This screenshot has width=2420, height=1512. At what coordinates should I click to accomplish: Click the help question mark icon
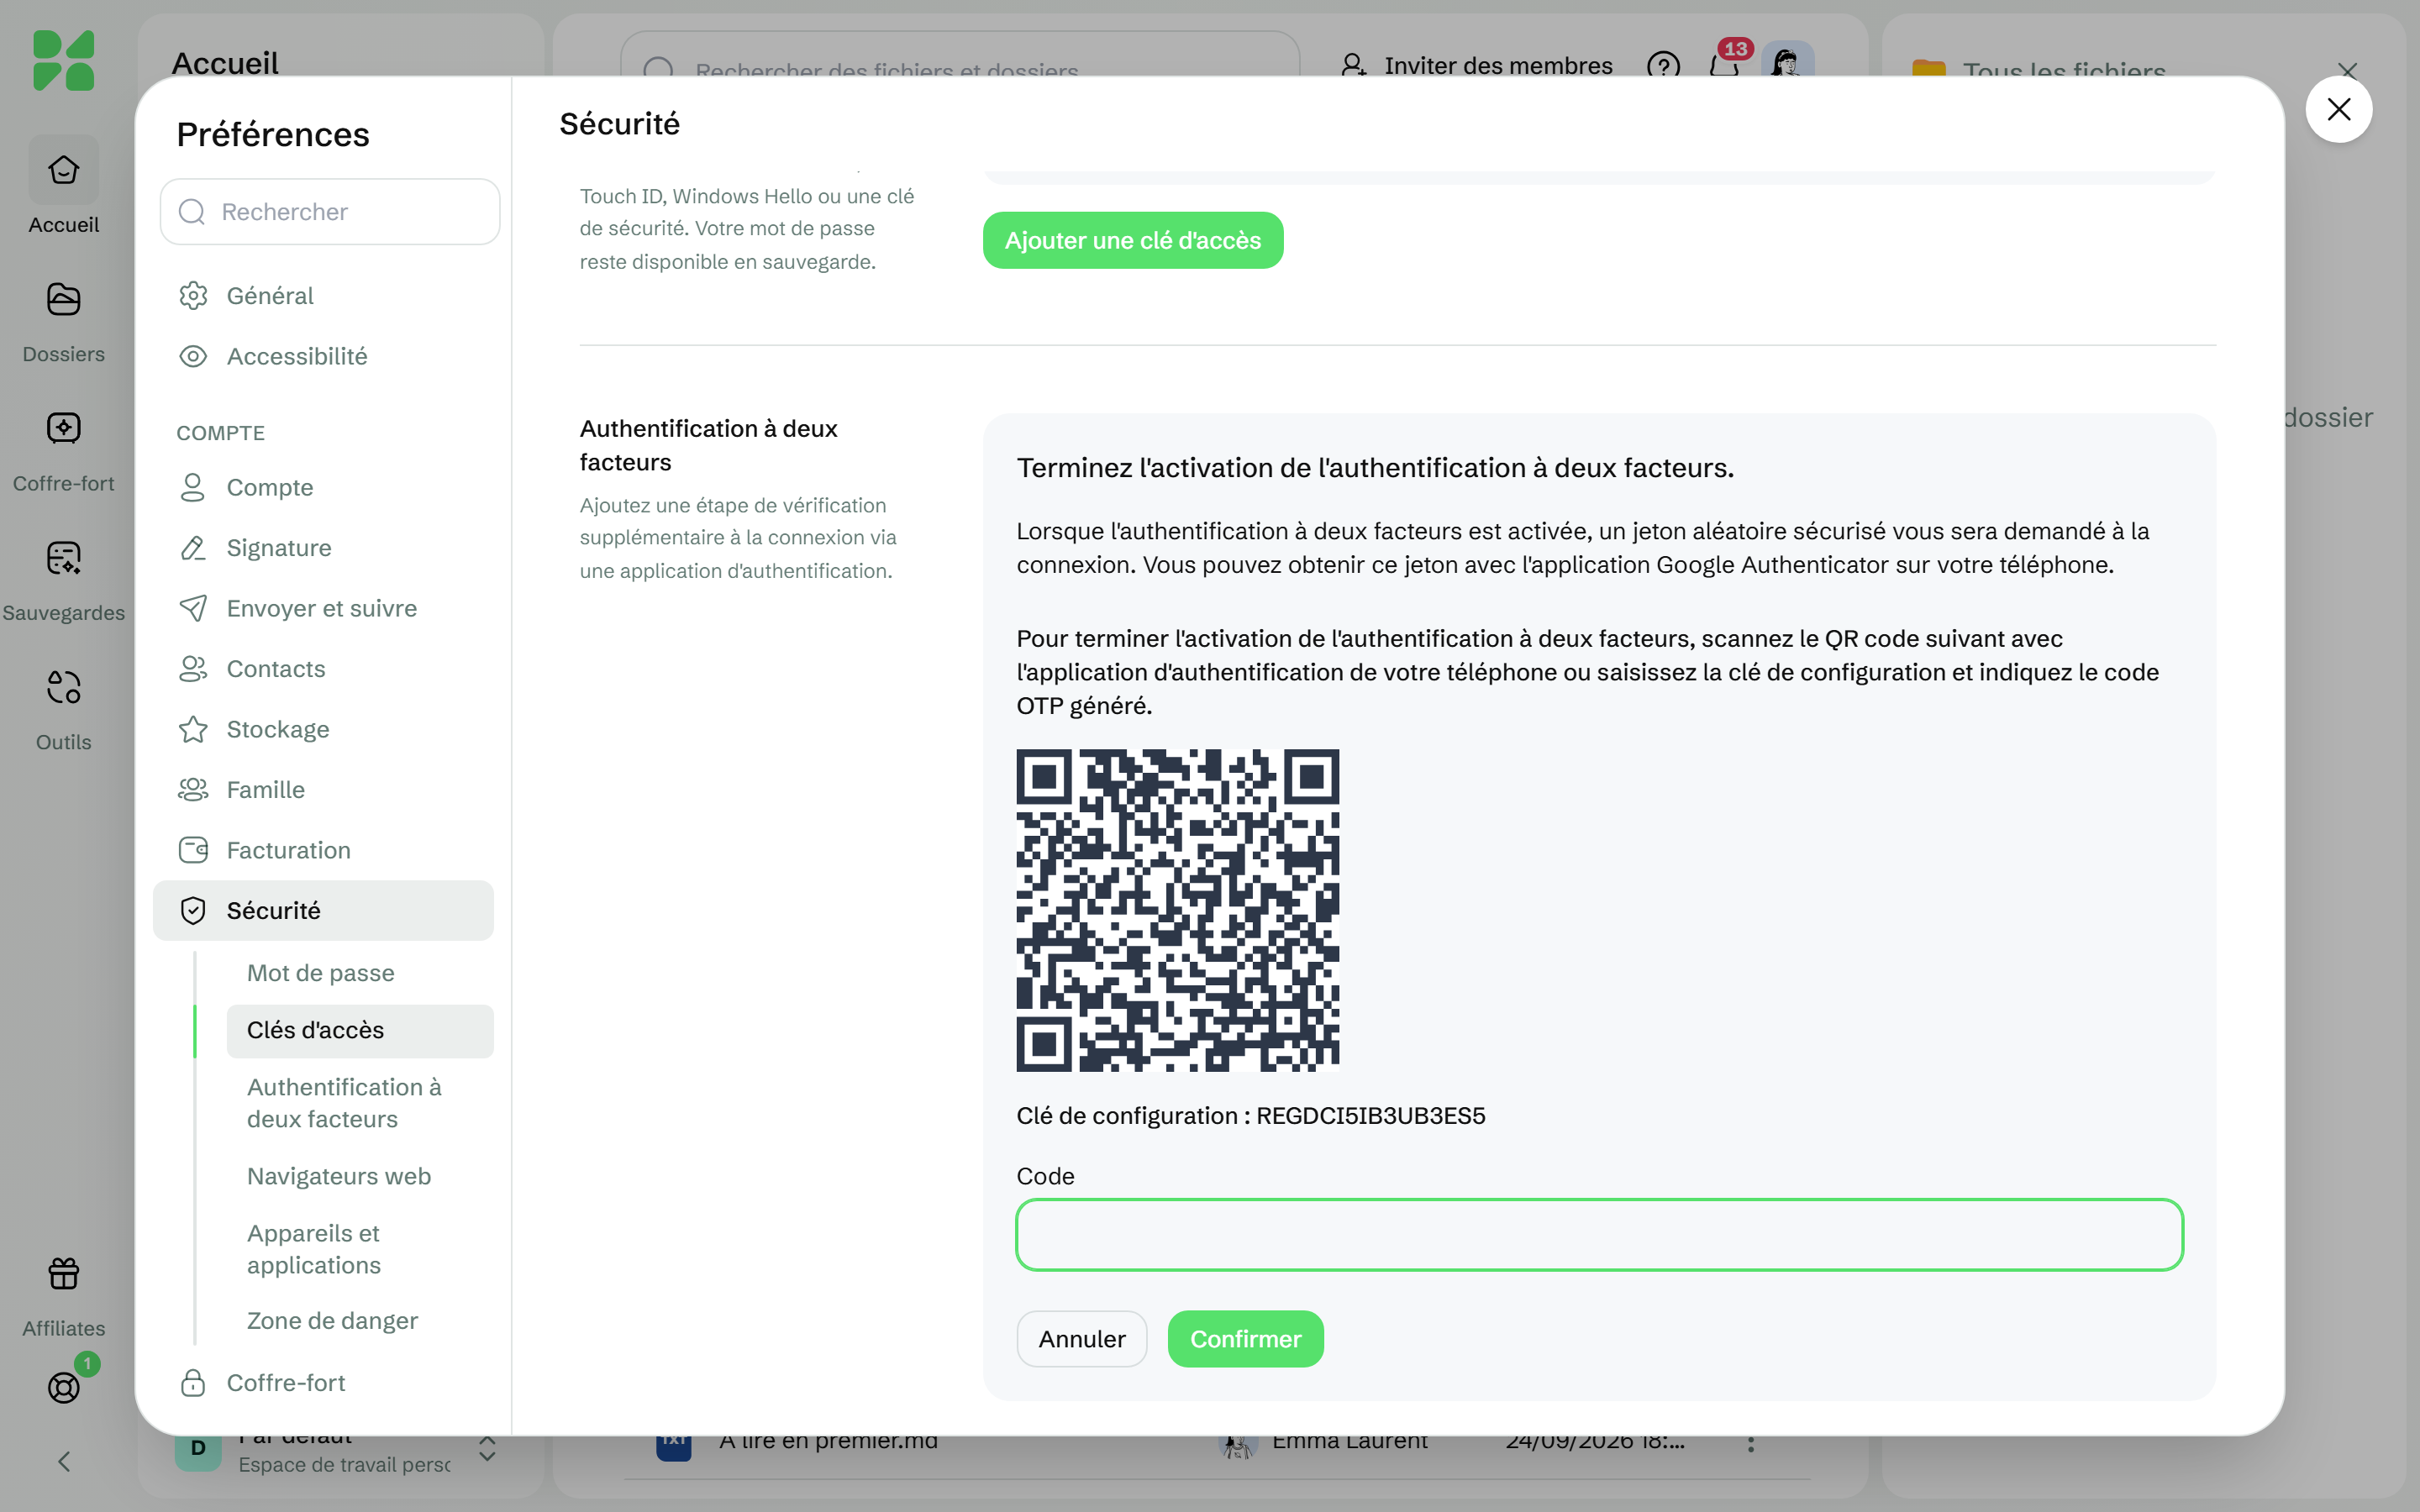point(1663,66)
